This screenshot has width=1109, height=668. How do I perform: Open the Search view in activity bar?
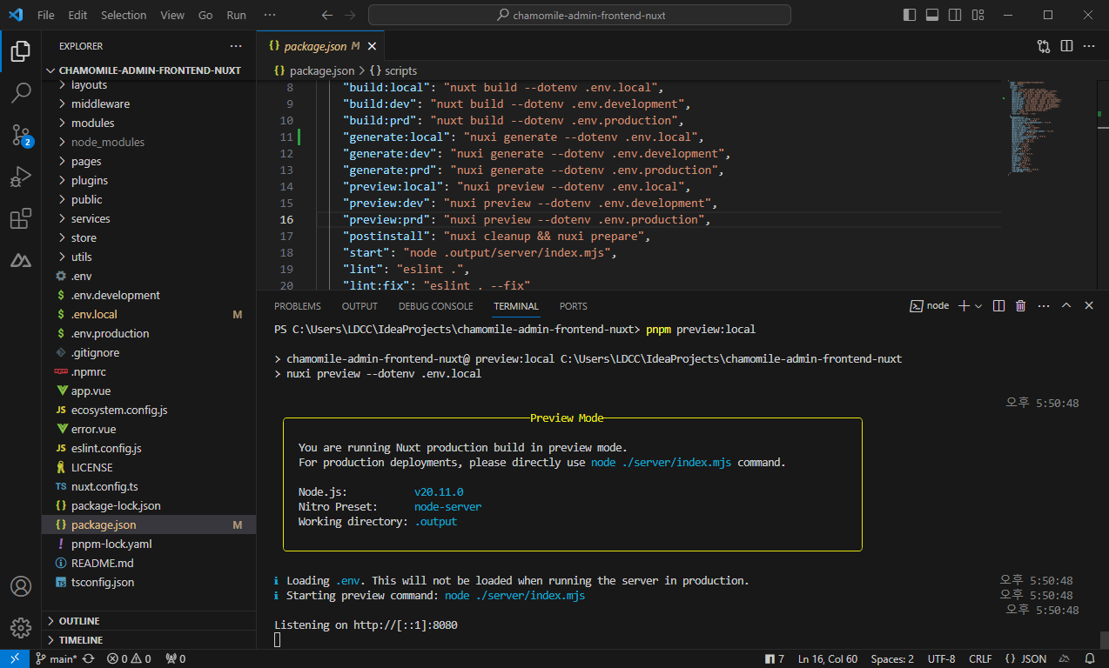tap(21, 92)
